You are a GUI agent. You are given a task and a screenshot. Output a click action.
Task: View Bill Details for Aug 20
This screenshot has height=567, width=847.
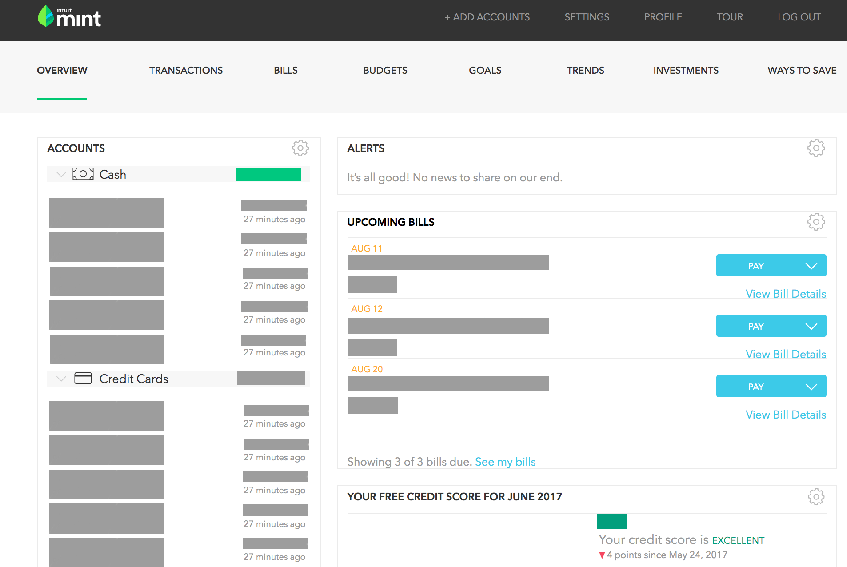pyautogui.click(x=786, y=415)
